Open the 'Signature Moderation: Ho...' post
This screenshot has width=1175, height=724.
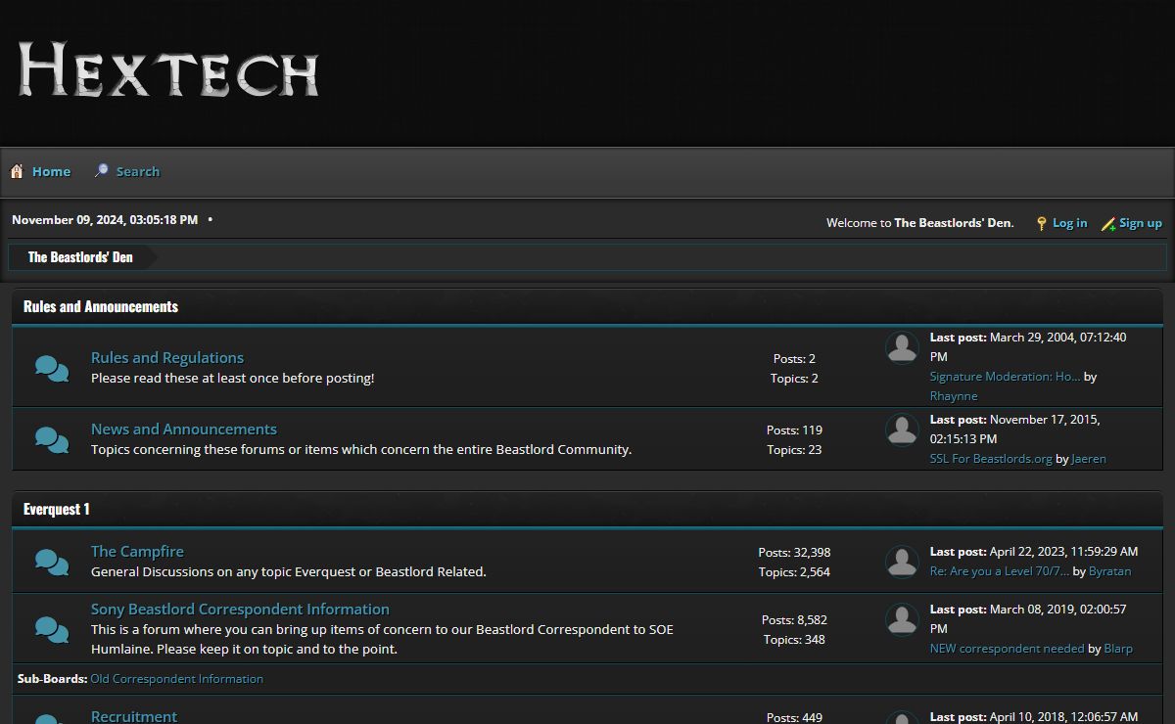pos(1005,377)
